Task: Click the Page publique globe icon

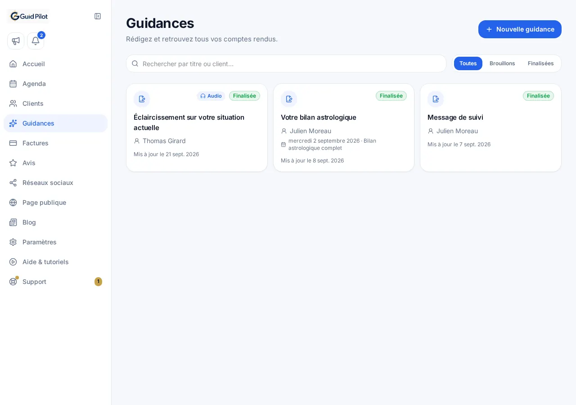Action: 13,202
